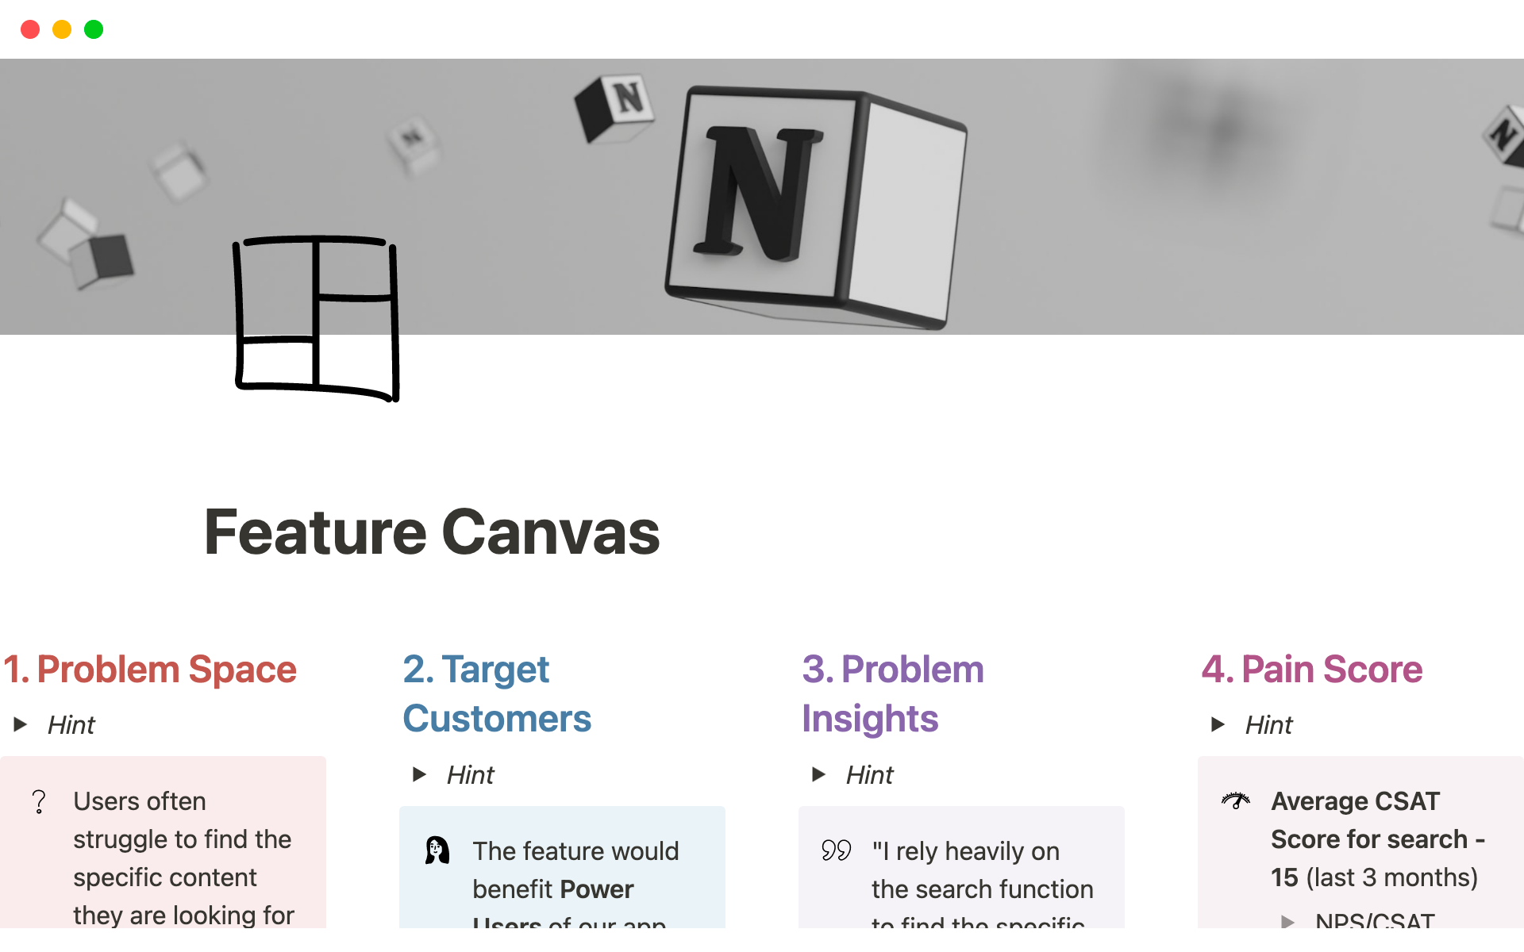Image resolution: width=1524 pixels, height=952 pixels.
Task: Click the 4. Pain Score heading
Action: pyautogui.click(x=1312, y=670)
